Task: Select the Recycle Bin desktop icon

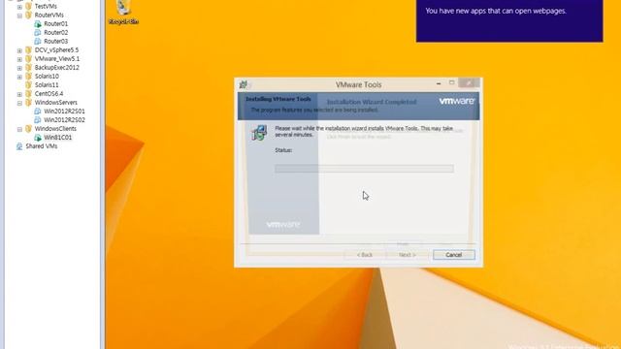Action: (x=123, y=12)
